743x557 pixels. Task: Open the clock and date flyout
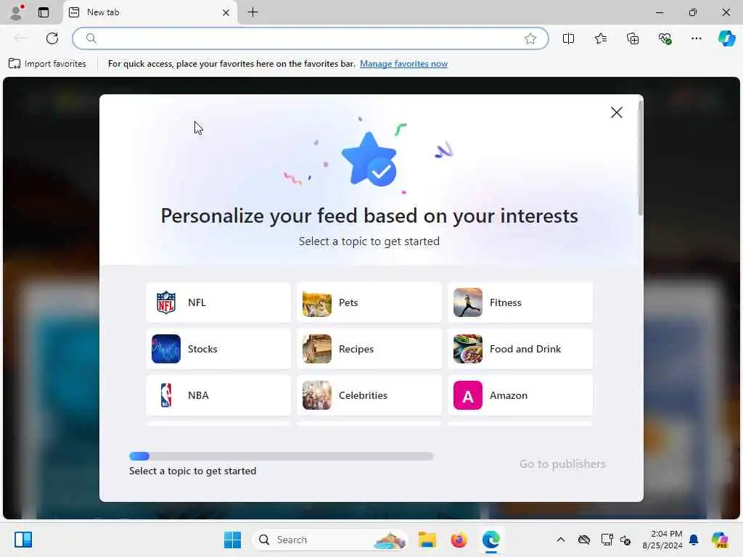pyautogui.click(x=662, y=540)
